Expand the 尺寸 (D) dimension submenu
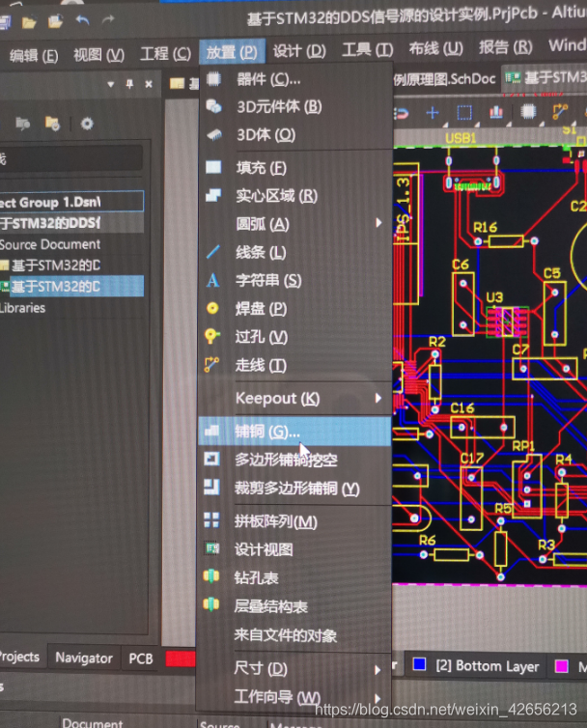The height and width of the screenshot is (728, 587). tap(294, 668)
